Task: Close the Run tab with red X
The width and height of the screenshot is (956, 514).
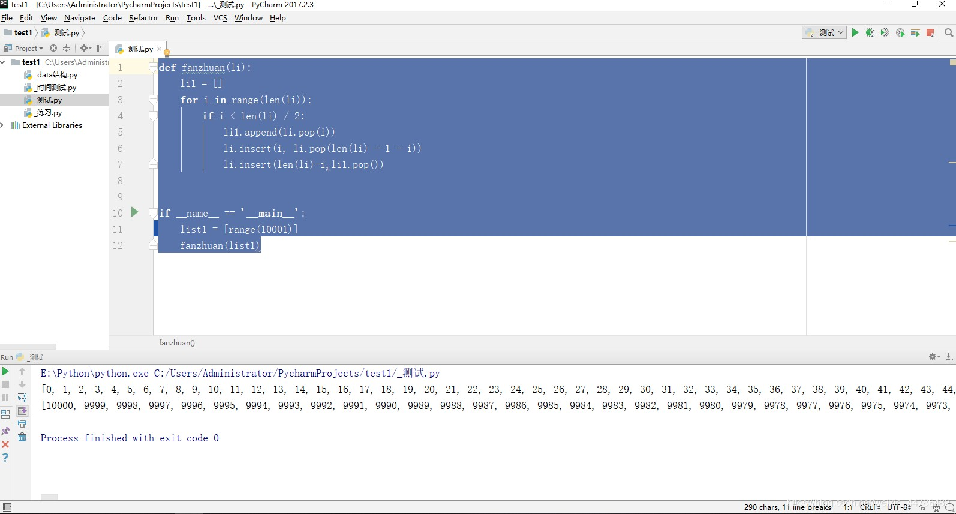Action: pos(5,444)
